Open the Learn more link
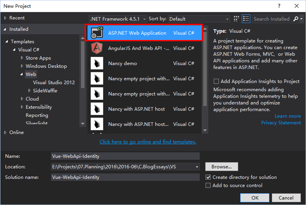This screenshot has width=306, height=205. [x=288, y=116]
